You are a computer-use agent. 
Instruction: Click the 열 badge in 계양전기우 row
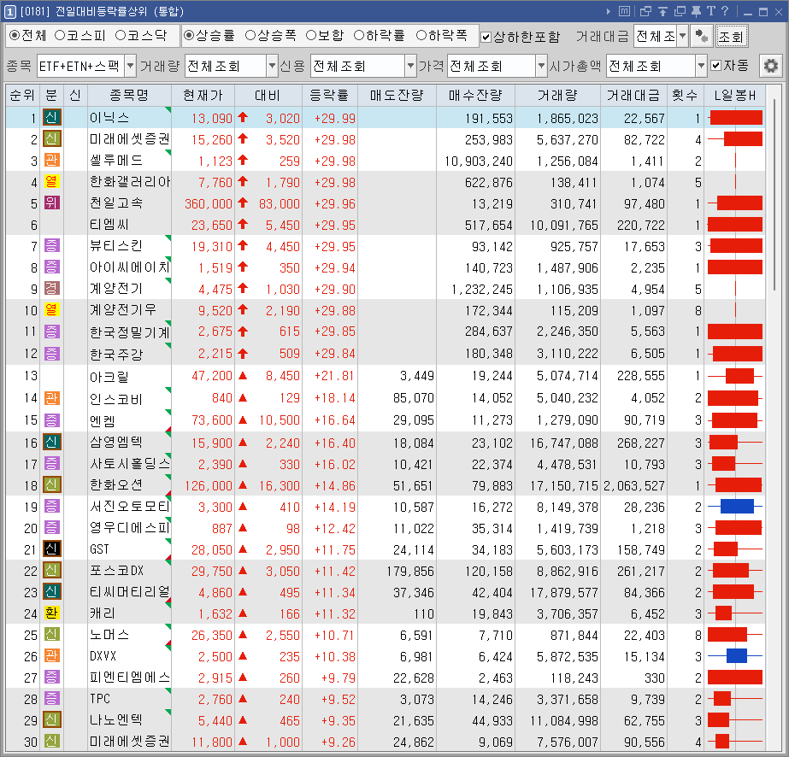[51, 309]
